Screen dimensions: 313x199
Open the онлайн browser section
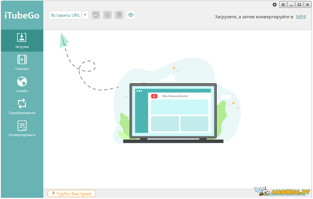coord(22,85)
